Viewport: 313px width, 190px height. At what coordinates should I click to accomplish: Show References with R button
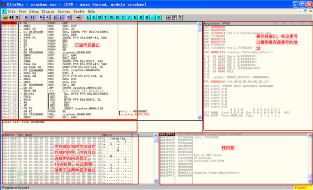147,17
